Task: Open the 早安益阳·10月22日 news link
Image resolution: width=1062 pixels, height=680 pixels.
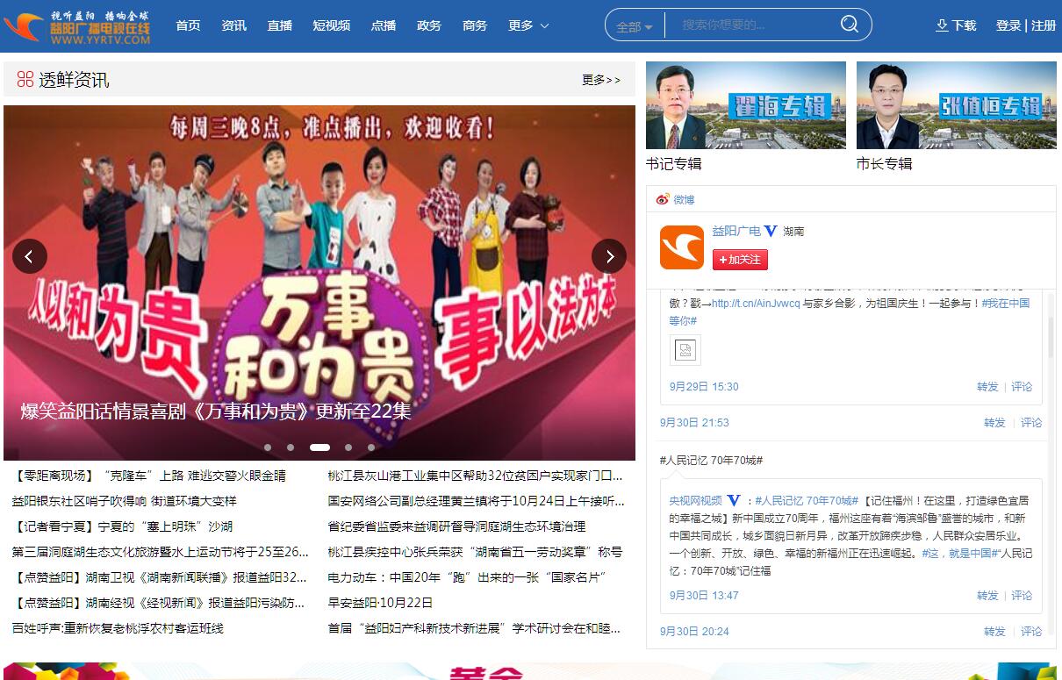Action: coord(380,603)
